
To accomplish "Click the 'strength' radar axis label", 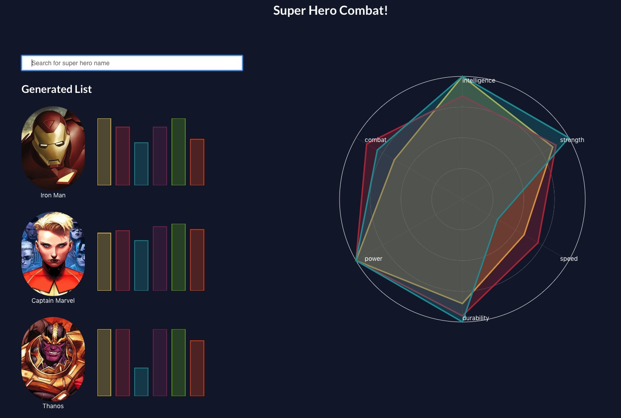I will (x=572, y=140).
